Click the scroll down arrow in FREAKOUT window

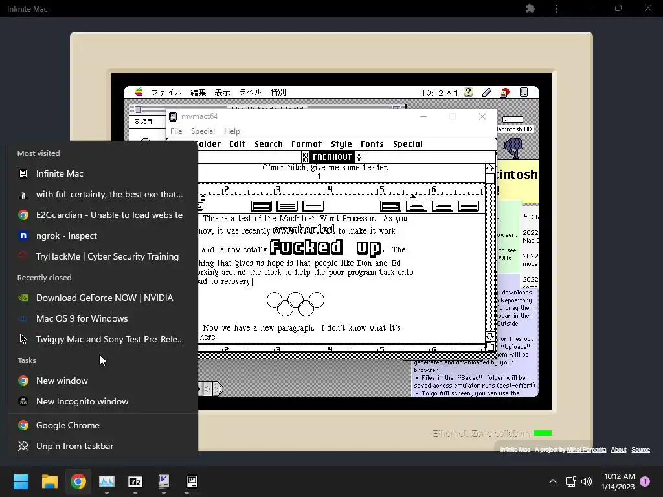(489, 337)
